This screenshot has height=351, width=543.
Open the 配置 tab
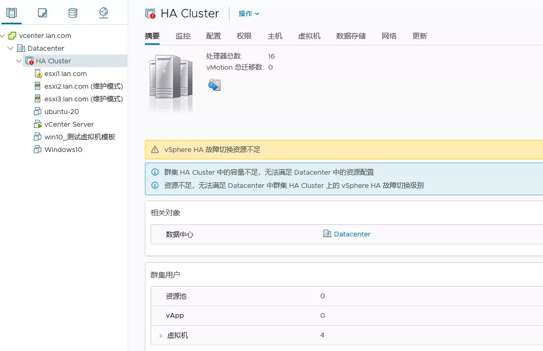[x=214, y=36]
